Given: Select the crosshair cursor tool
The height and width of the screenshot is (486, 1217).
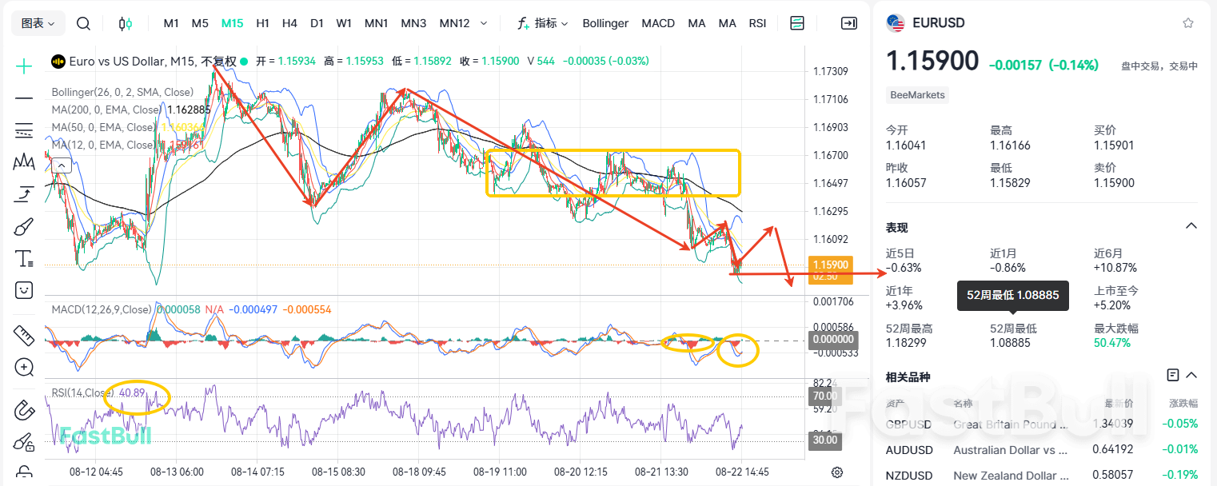Looking at the screenshot, I should [24, 66].
